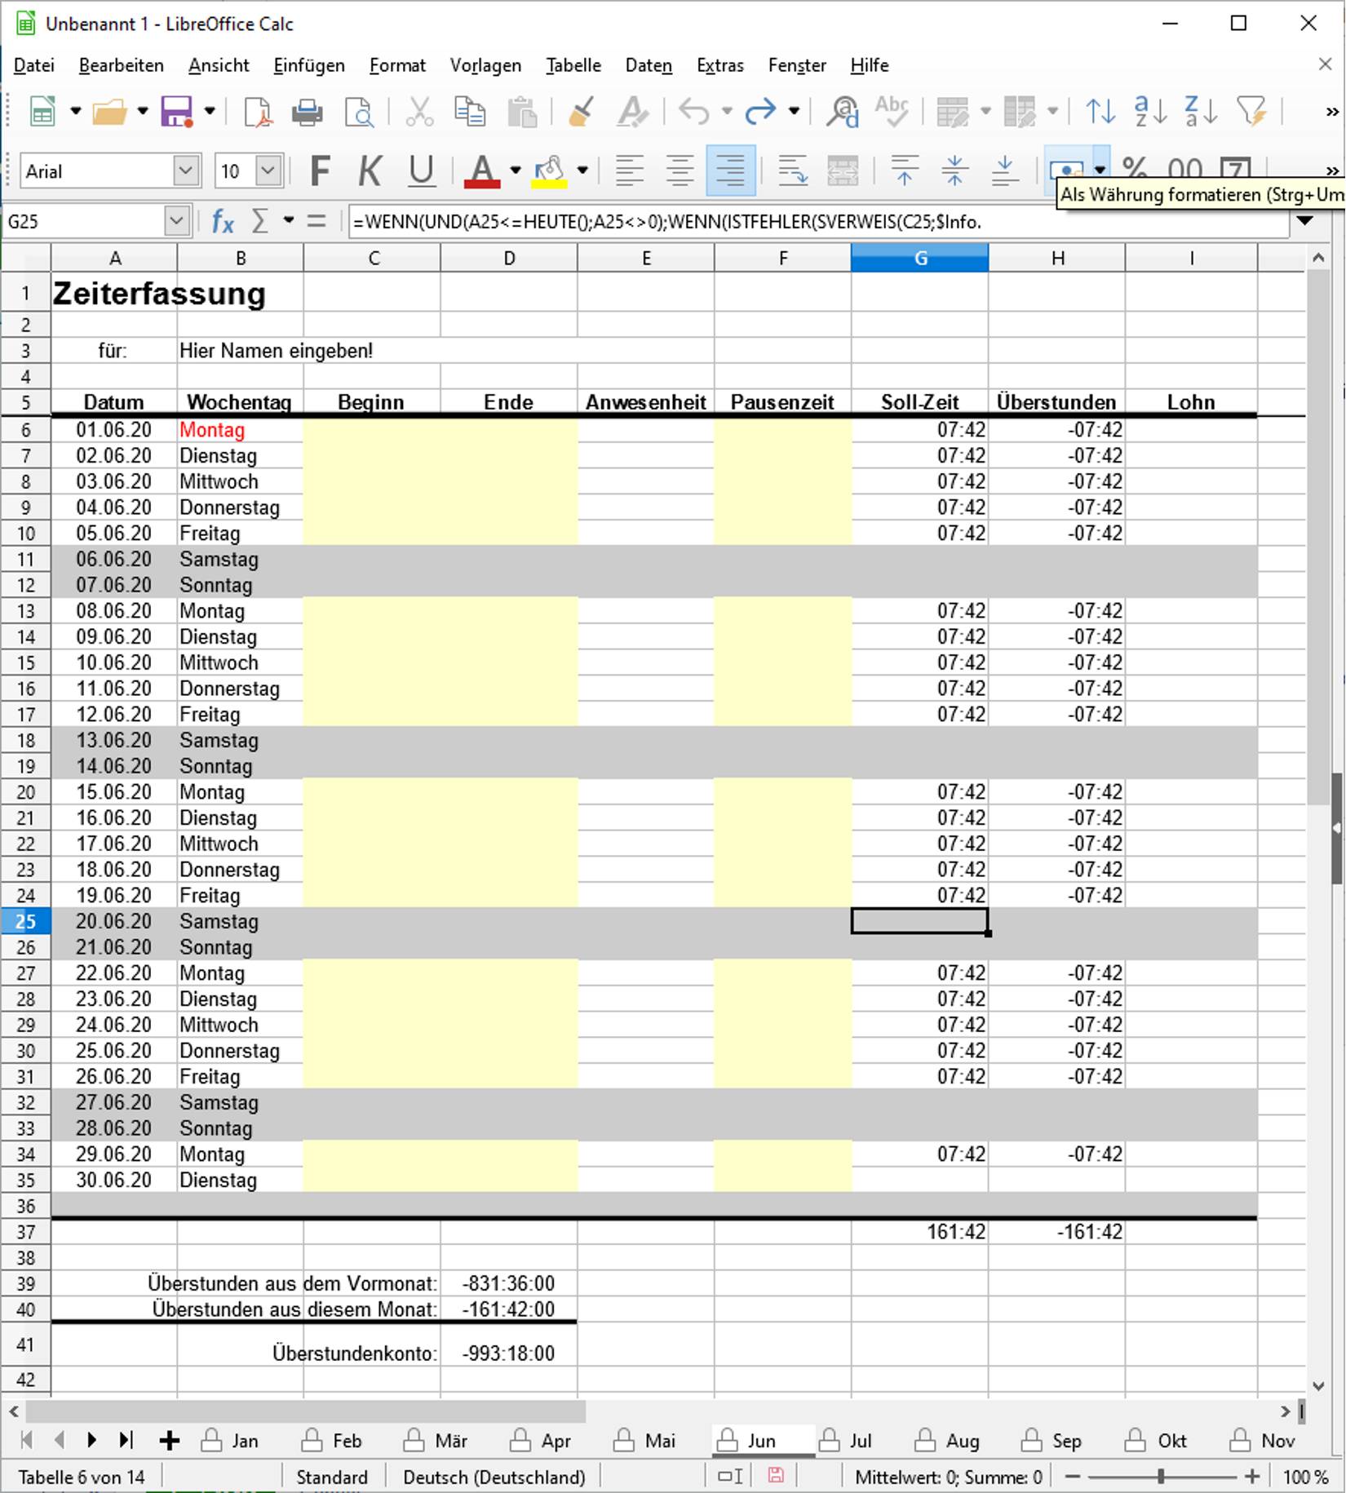Switch to the Jul sheet tab
The image size is (1346, 1493).
[x=848, y=1441]
